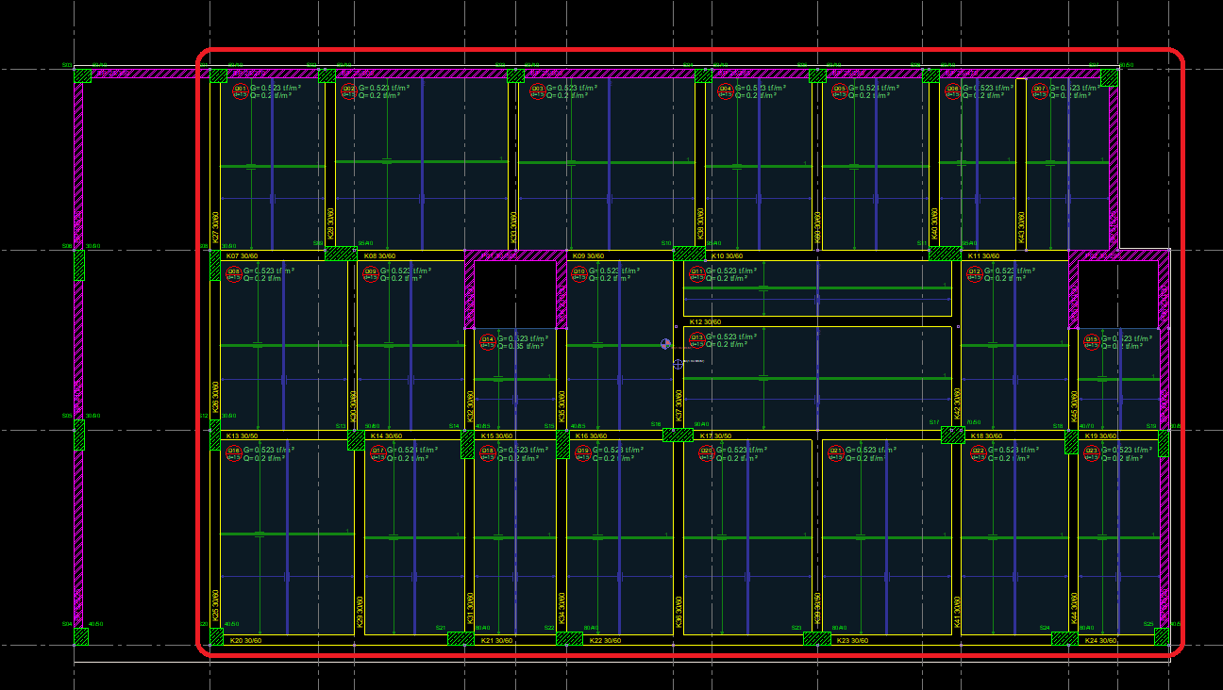
Task: Select the D01 slab marker circle
Action: 240,90
